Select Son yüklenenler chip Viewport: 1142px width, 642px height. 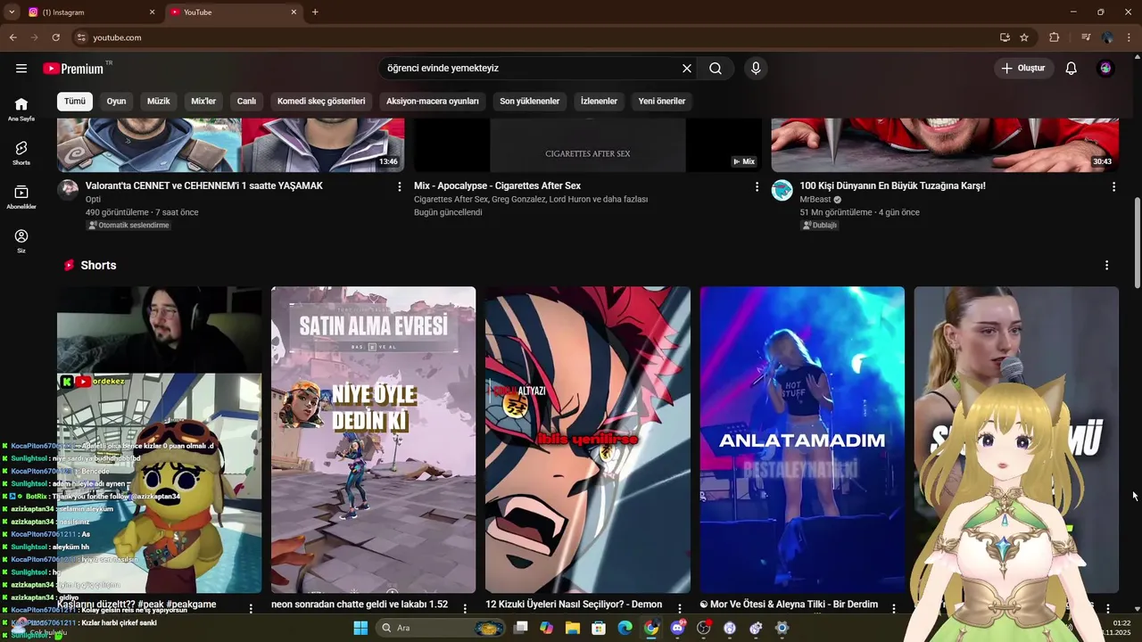(x=530, y=101)
